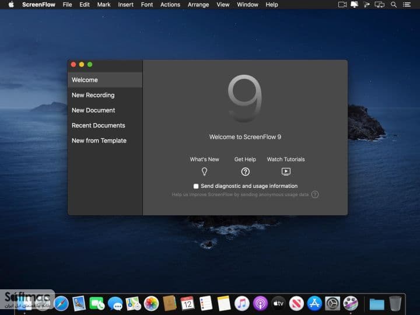Enable Send diagnostic and usage information checkbox

click(x=196, y=186)
